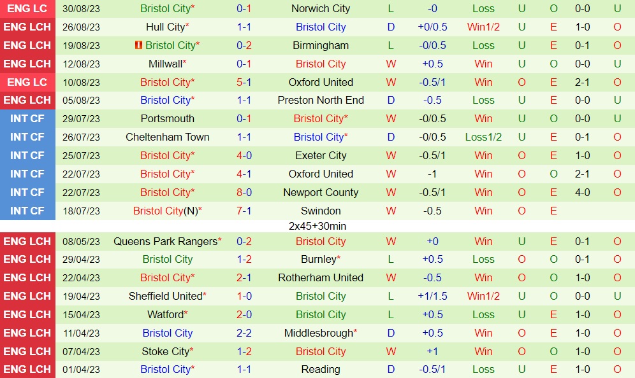Viewport: 635px width, 378px height.
Task: Select Rotherham United team link
Action: tap(321, 278)
